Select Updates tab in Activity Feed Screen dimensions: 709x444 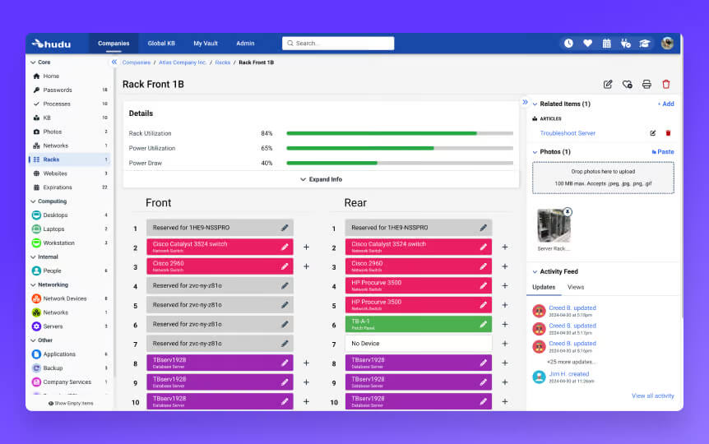544,287
